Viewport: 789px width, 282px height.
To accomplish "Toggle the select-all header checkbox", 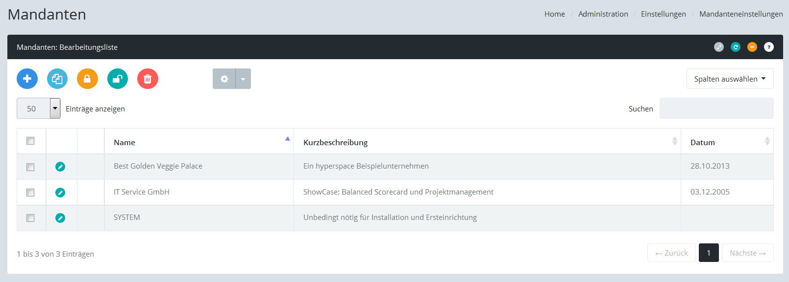I will [x=30, y=141].
